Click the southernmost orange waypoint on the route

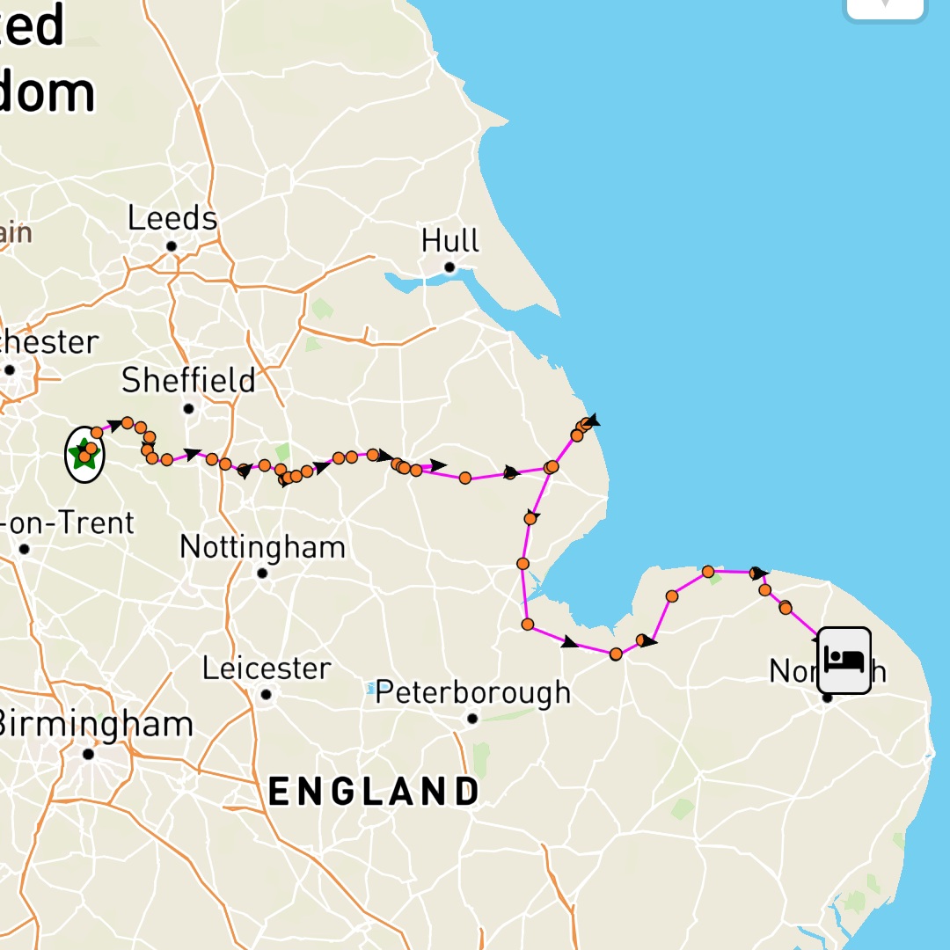tap(616, 654)
